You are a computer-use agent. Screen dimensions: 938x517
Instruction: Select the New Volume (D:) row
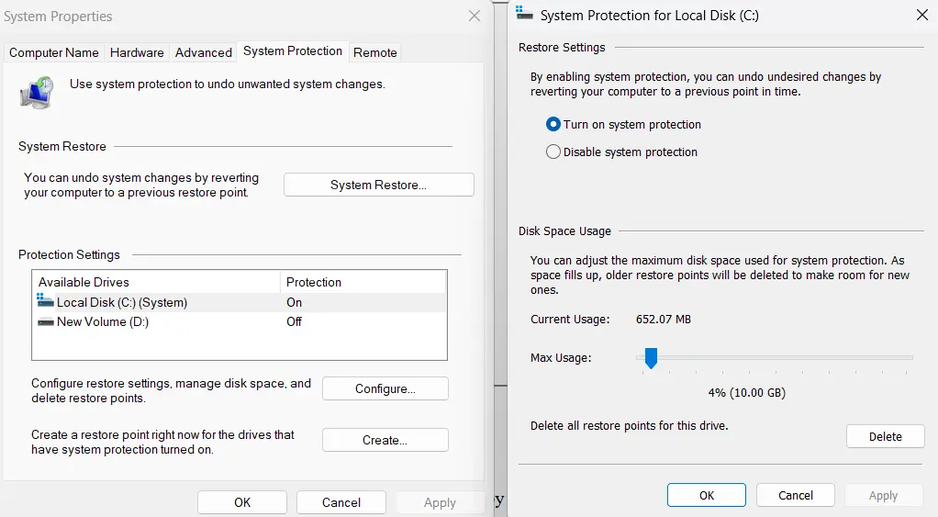click(240, 322)
